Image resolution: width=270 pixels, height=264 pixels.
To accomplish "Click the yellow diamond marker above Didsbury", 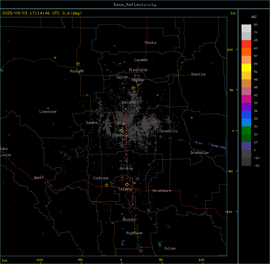I will (122, 131).
